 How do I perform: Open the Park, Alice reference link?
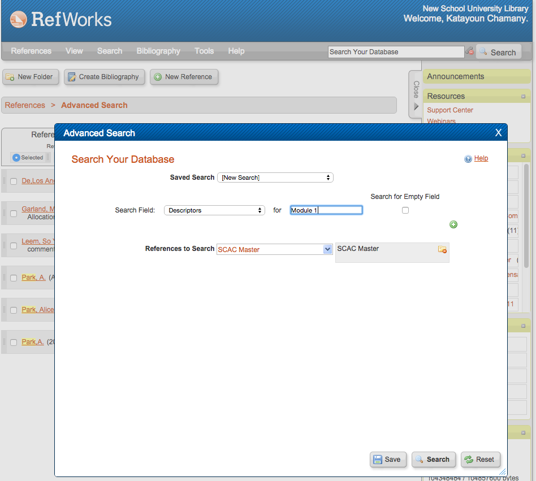[x=38, y=310]
